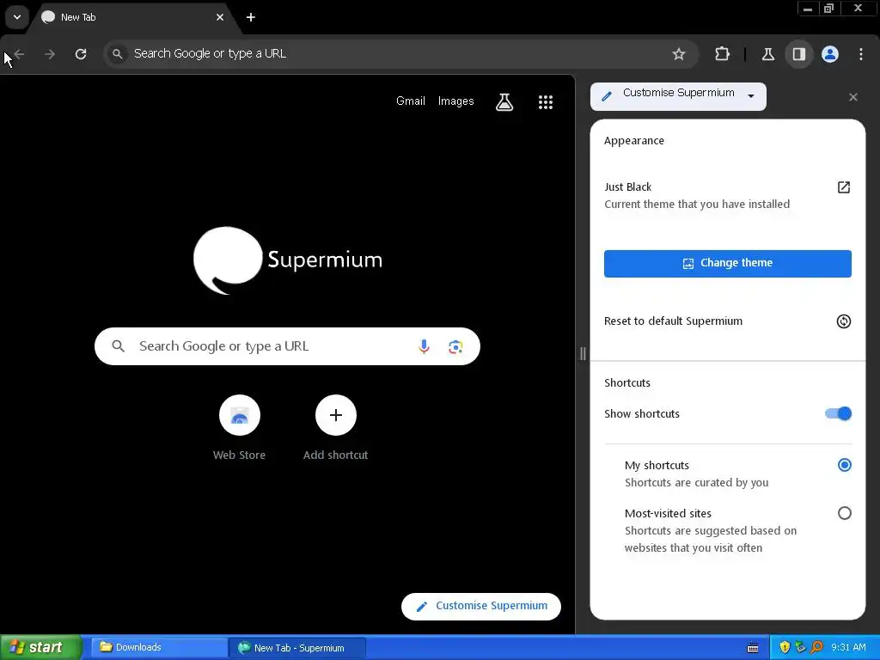The height and width of the screenshot is (660, 880).
Task: Click the security shield tray icon
Action: [x=784, y=647]
